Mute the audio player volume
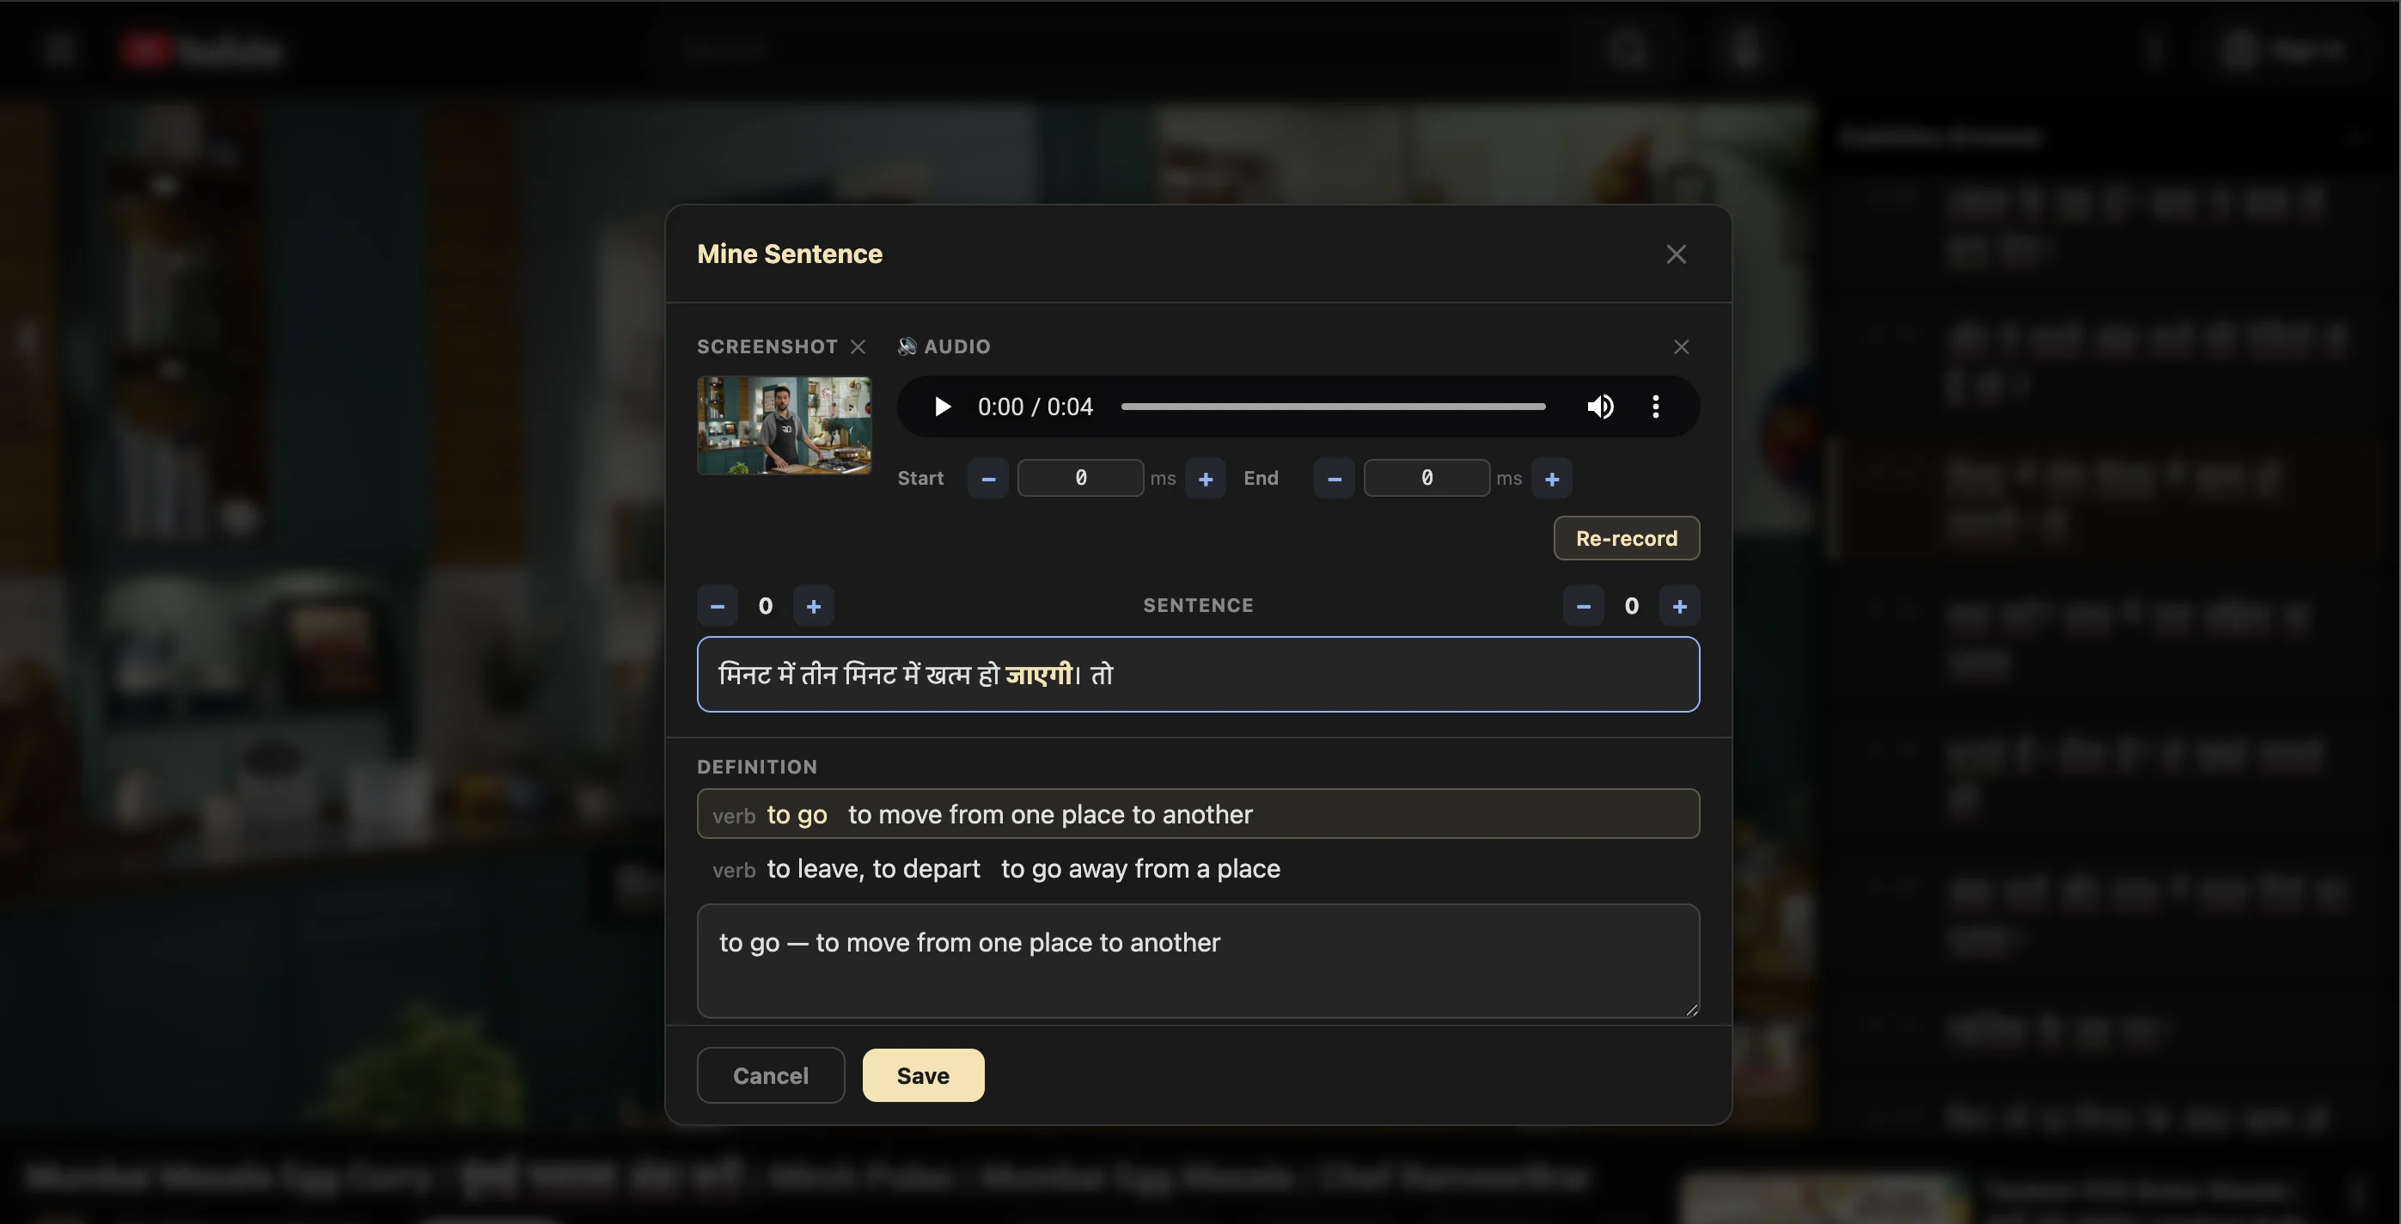 point(1600,407)
